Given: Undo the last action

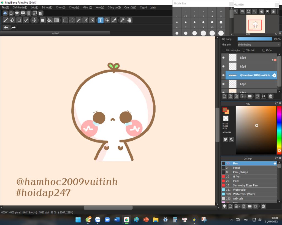Looking at the screenshot, I should coord(6,28).
